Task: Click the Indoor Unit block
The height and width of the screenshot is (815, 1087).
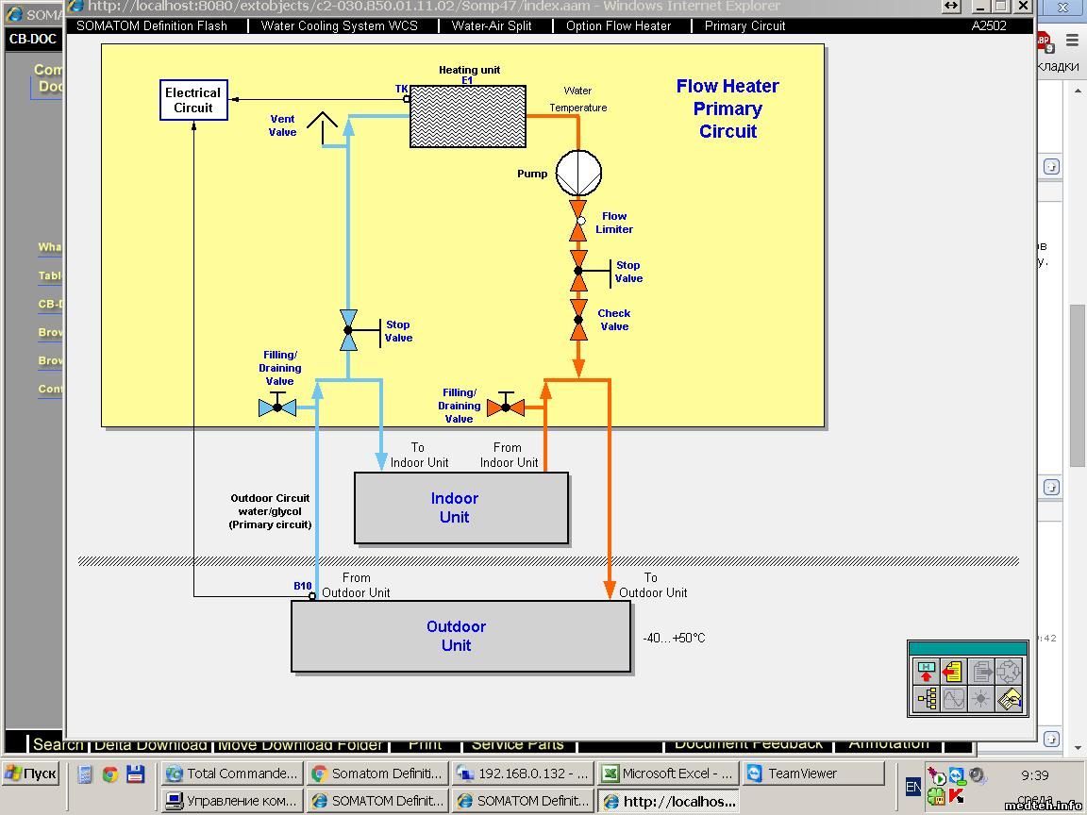Action: pos(461,507)
